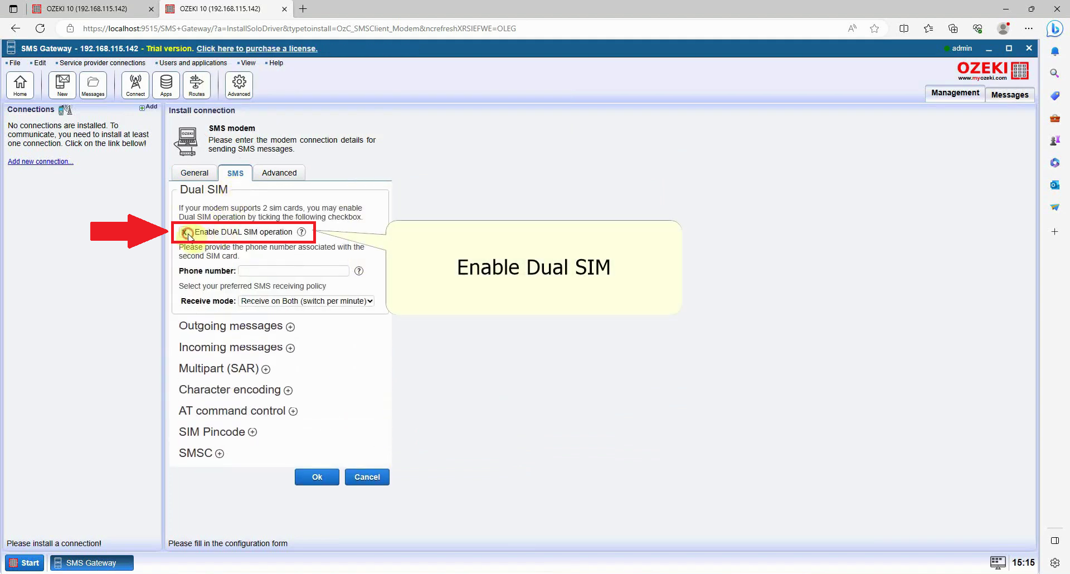
Task: Close the second OZEKI 10 browser tab
Action: click(x=284, y=9)
